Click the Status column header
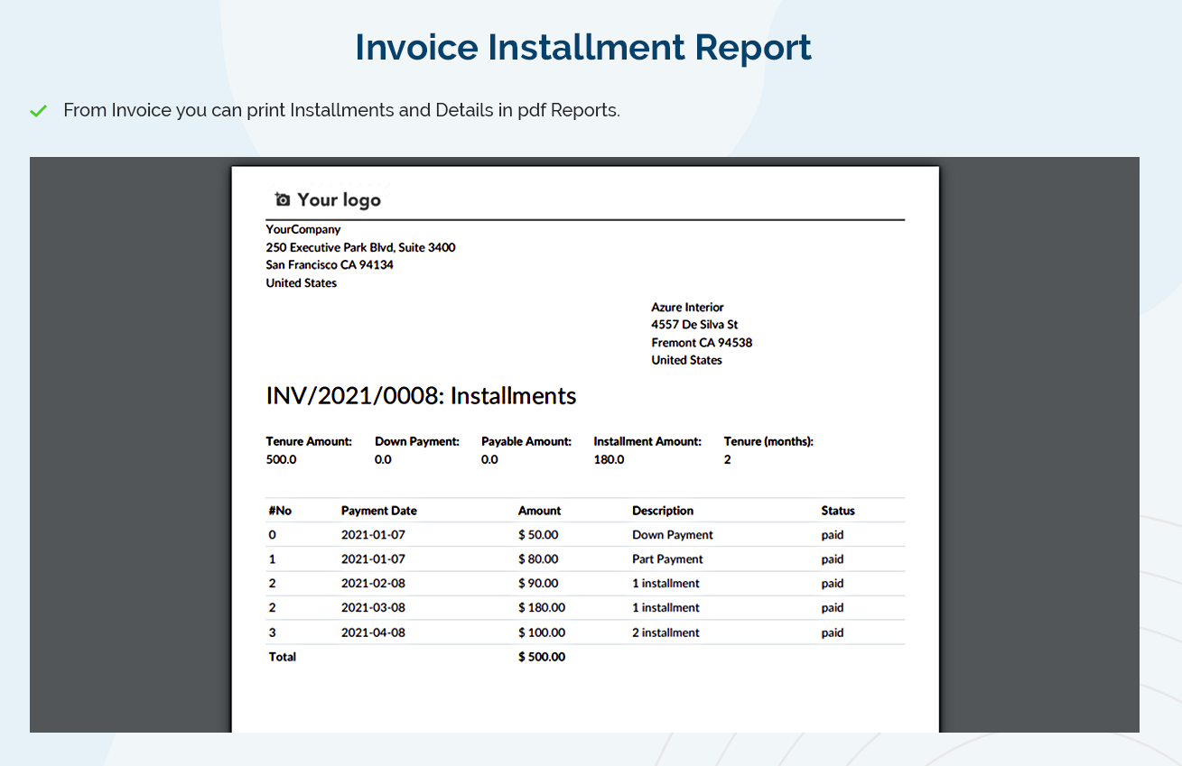The image size is (1182, 766). [x=838, y=511]
